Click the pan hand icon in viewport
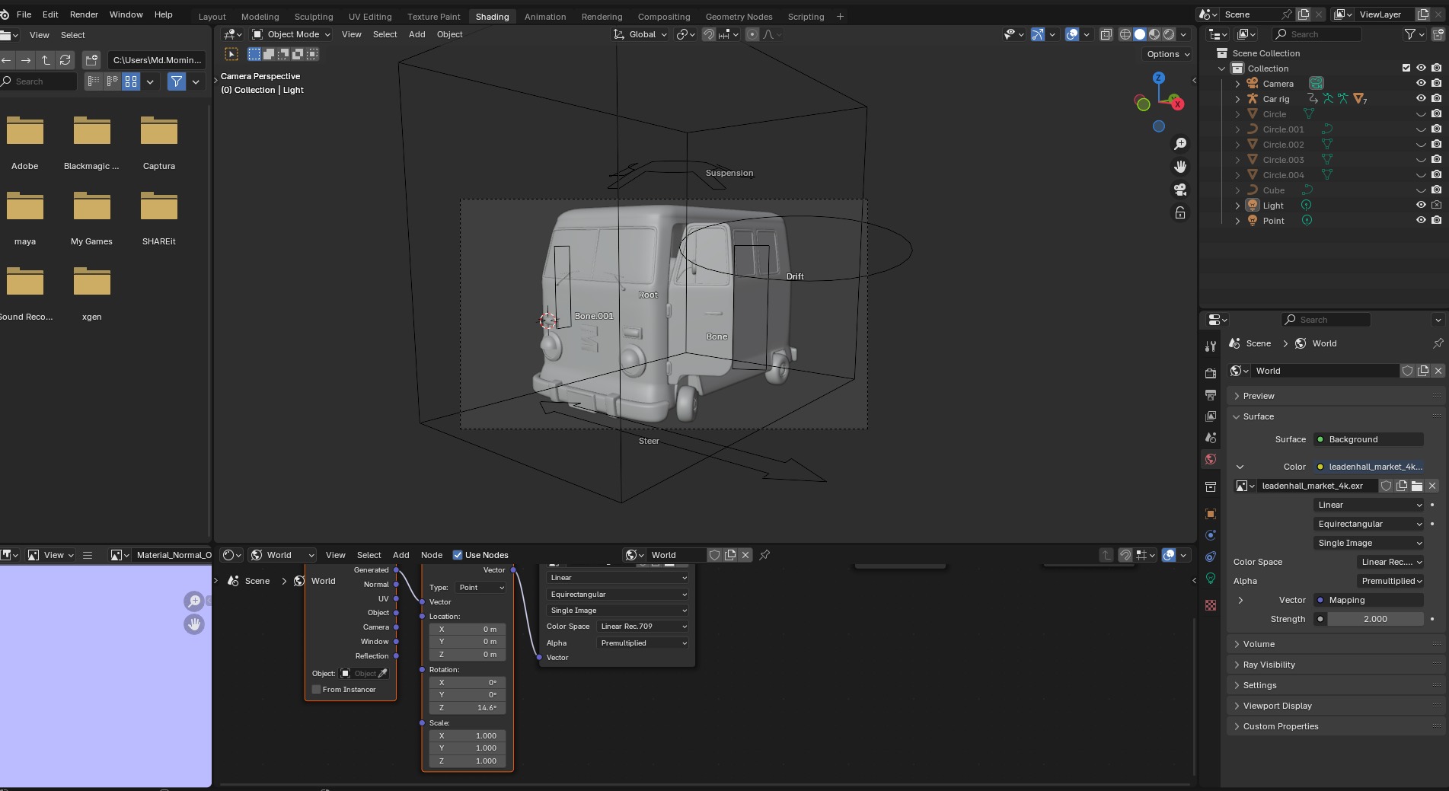Image resolution: width=1449 pixels, height=791 pixels. point(1180,167)
